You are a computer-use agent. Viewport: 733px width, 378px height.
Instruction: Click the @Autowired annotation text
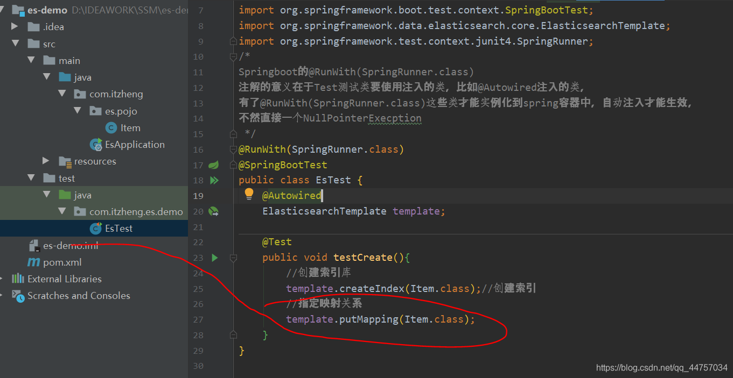click(292, 195)
